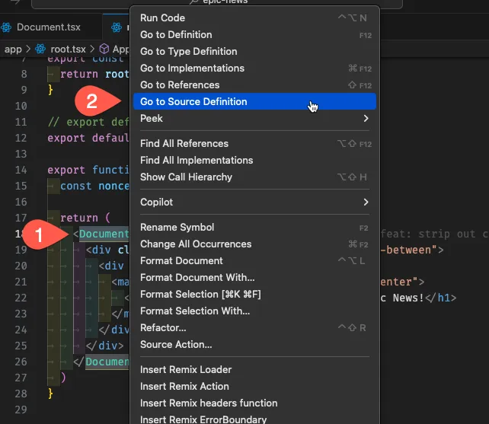This screenshot has width=489, height=424.
Task: Click the cube symbol icon in breadcrumb
Action: pos(104,49)
